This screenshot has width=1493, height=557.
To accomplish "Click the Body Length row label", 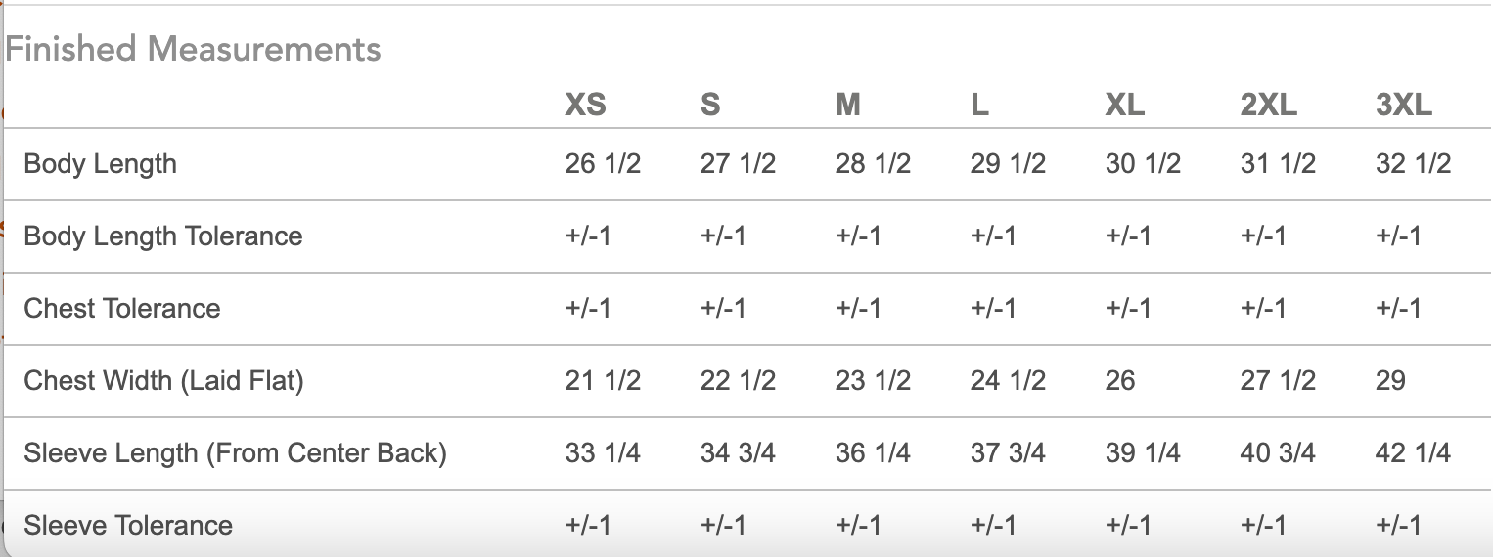I will pyautogui.click(x=101, y=164).
